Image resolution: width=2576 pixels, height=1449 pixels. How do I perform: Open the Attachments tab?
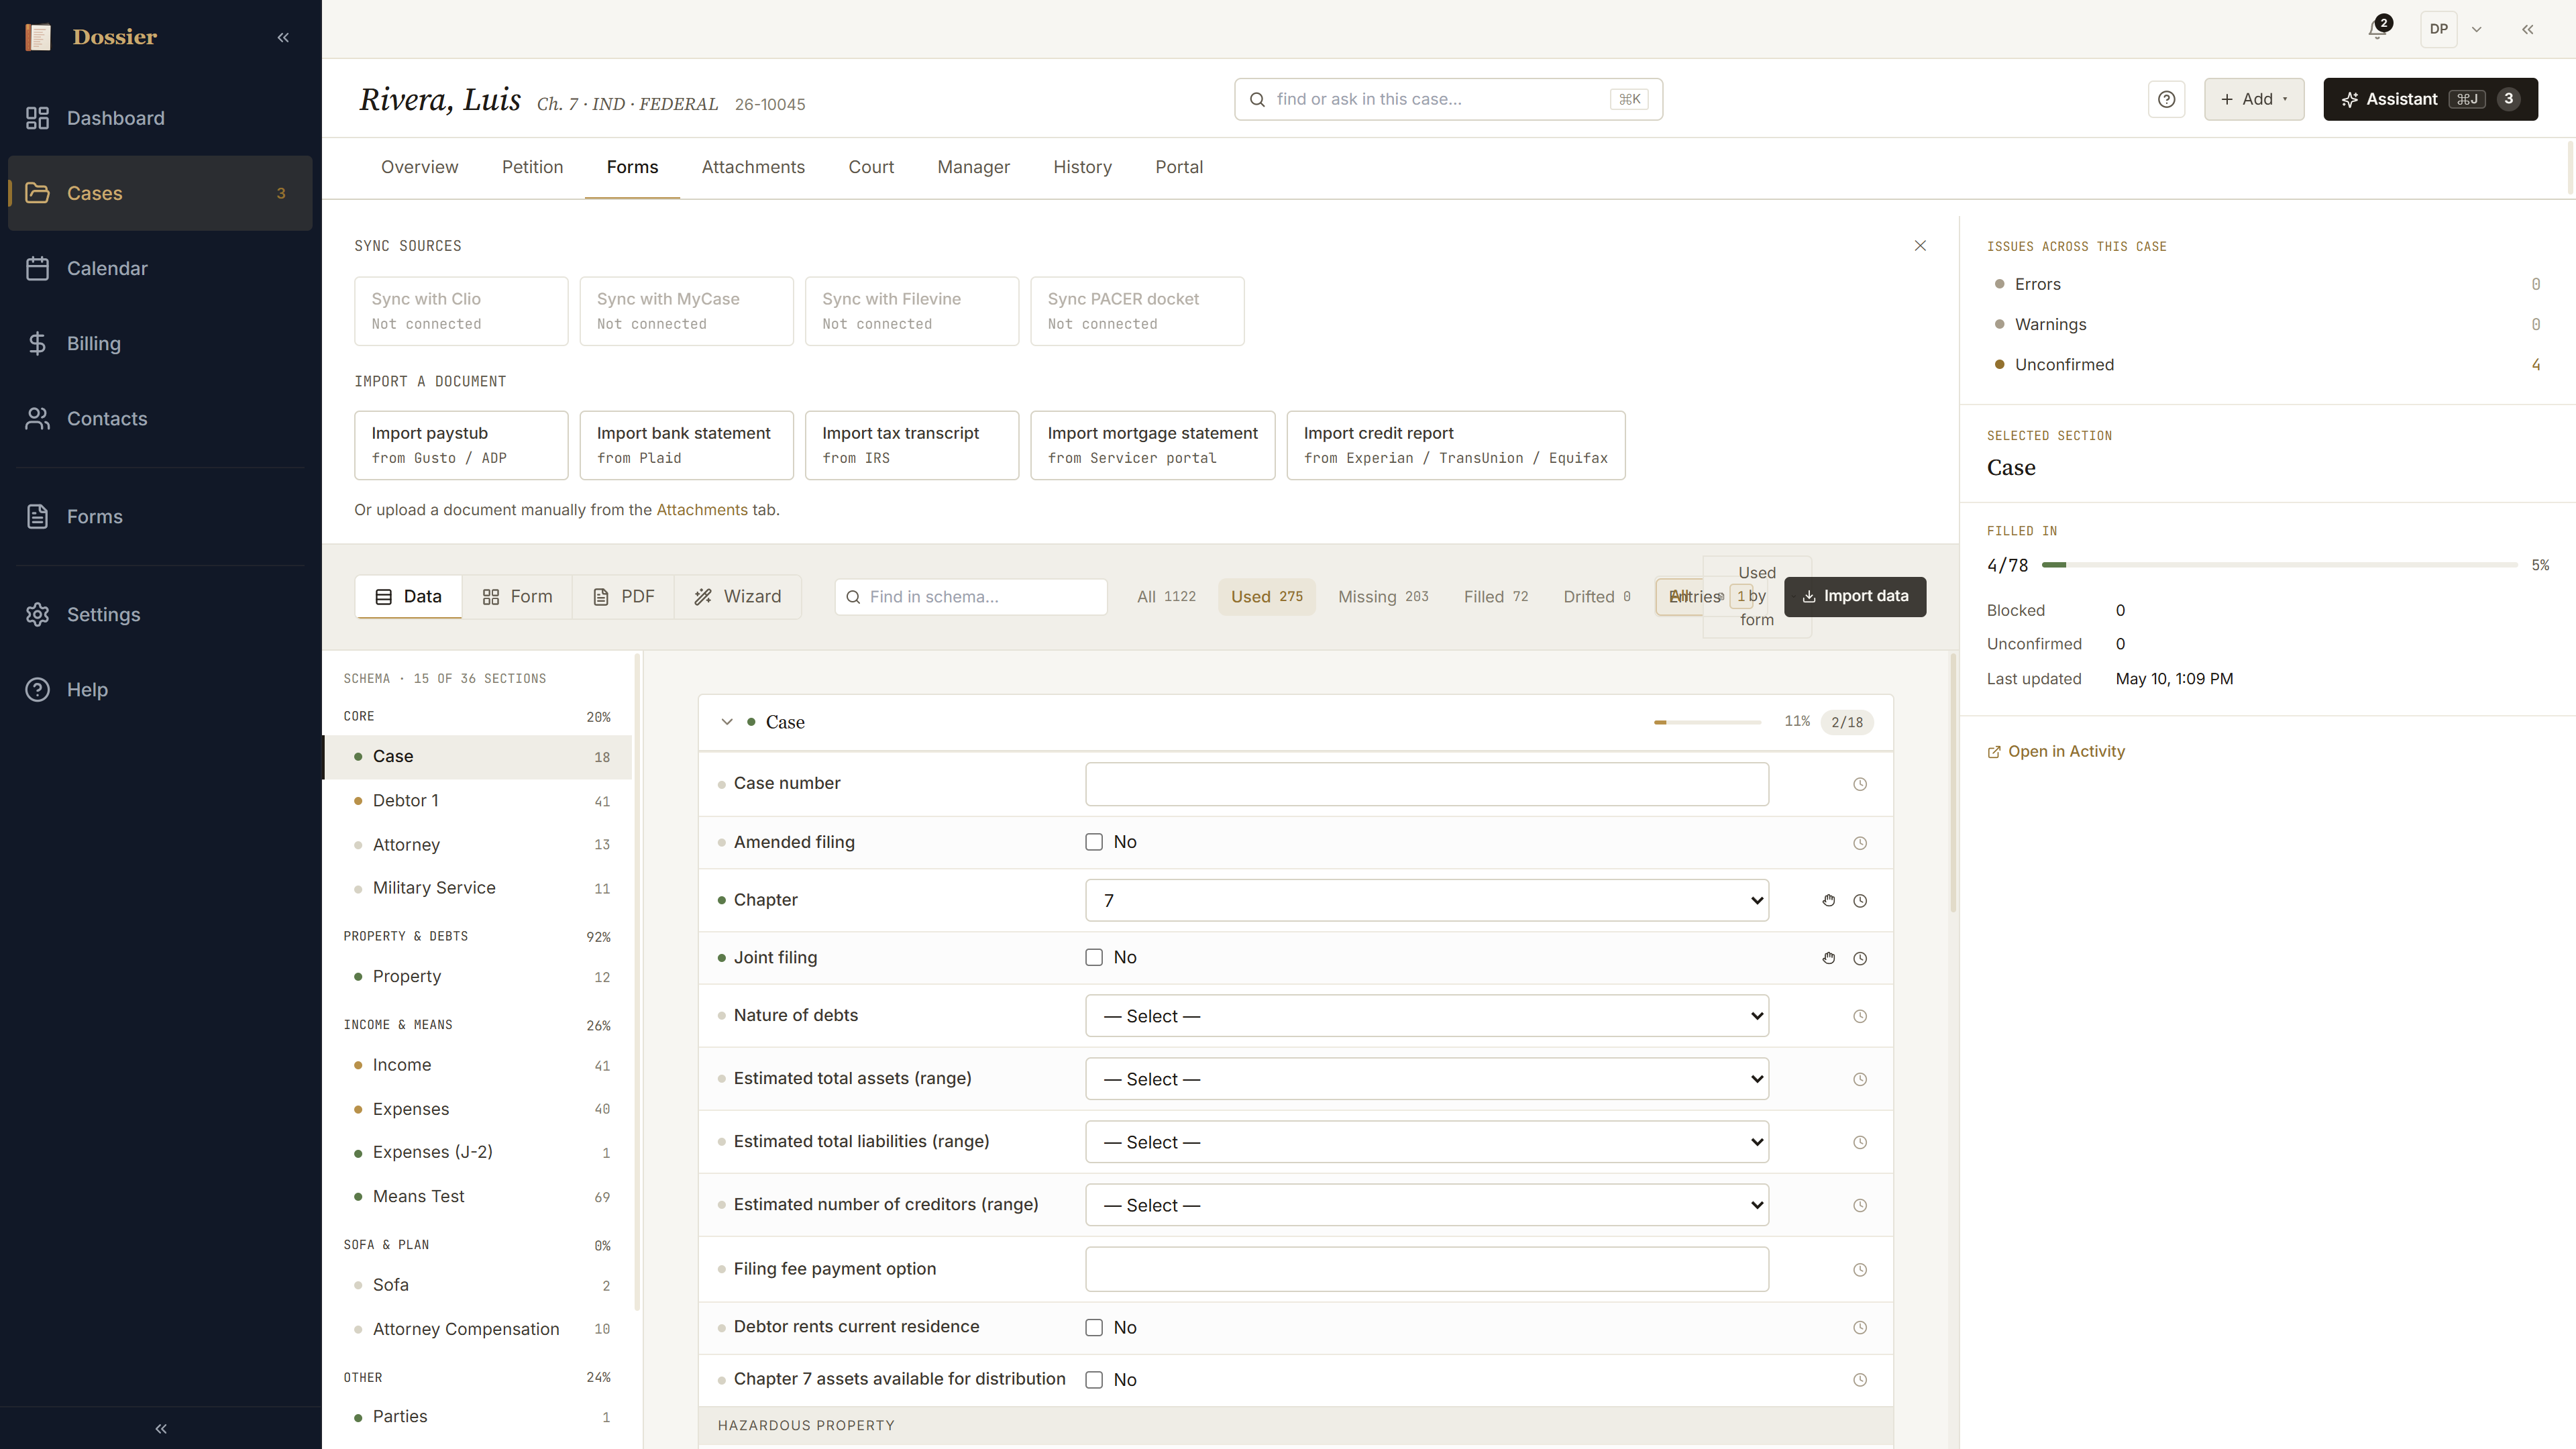pyautogui.click(x=753, y=167)
